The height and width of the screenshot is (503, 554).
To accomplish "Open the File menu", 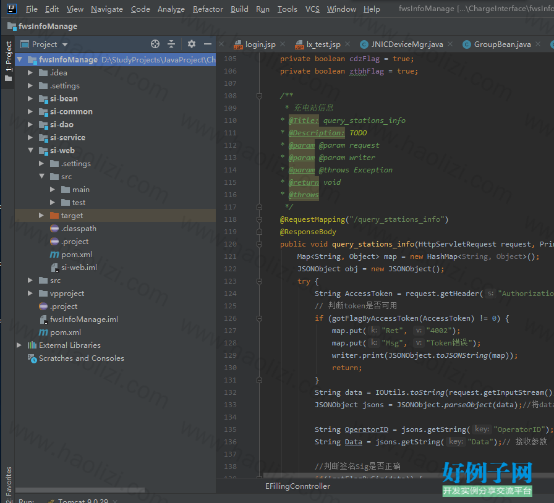I will (32, 9).
